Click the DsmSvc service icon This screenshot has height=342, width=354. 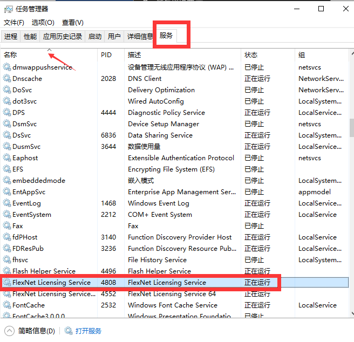coord(7,124)
